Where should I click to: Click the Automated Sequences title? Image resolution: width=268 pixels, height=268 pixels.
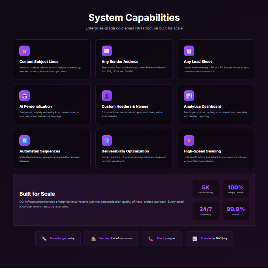[x=40, y=151]
